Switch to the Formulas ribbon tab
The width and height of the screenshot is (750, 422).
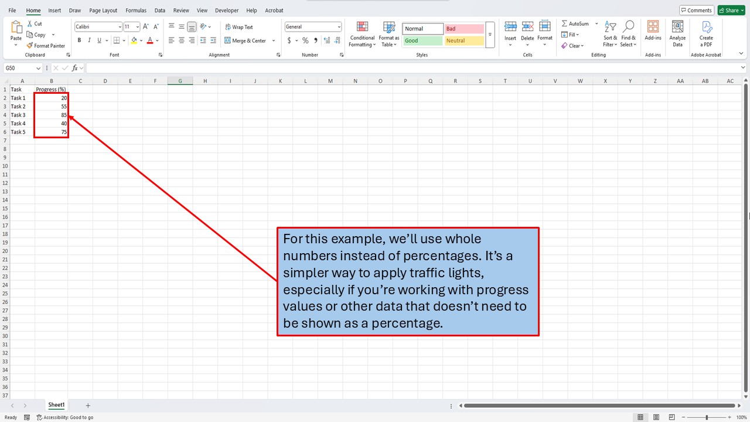135,10
